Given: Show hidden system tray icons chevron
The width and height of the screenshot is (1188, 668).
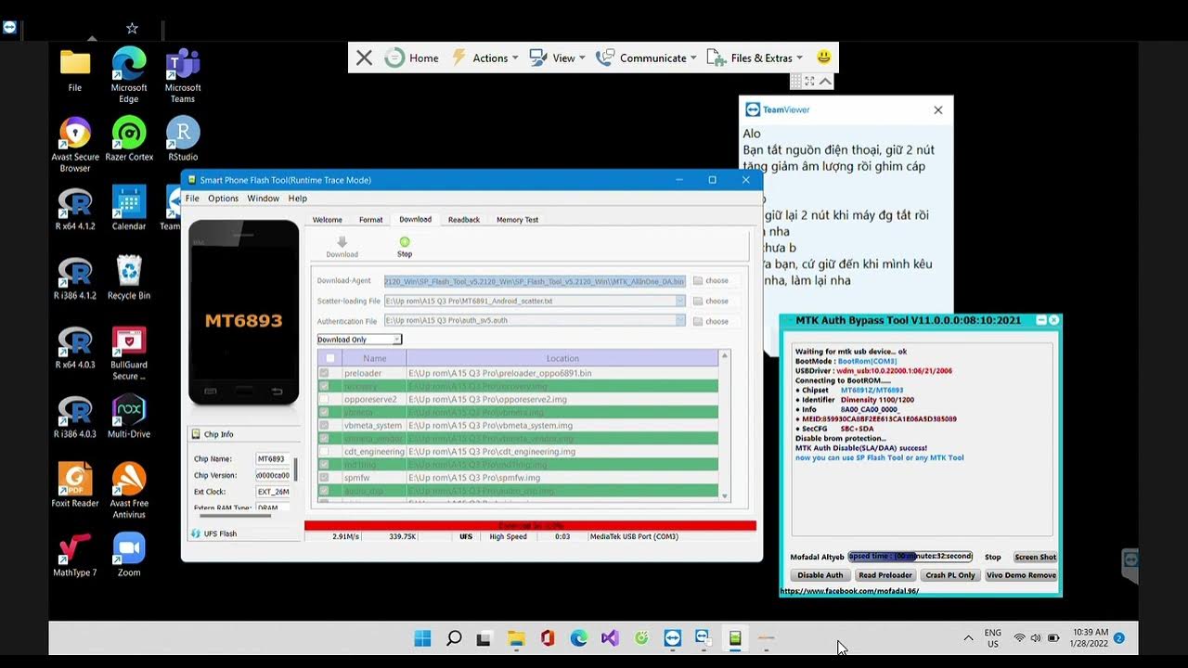Looking at the screenshot, I should click(968, 638).
